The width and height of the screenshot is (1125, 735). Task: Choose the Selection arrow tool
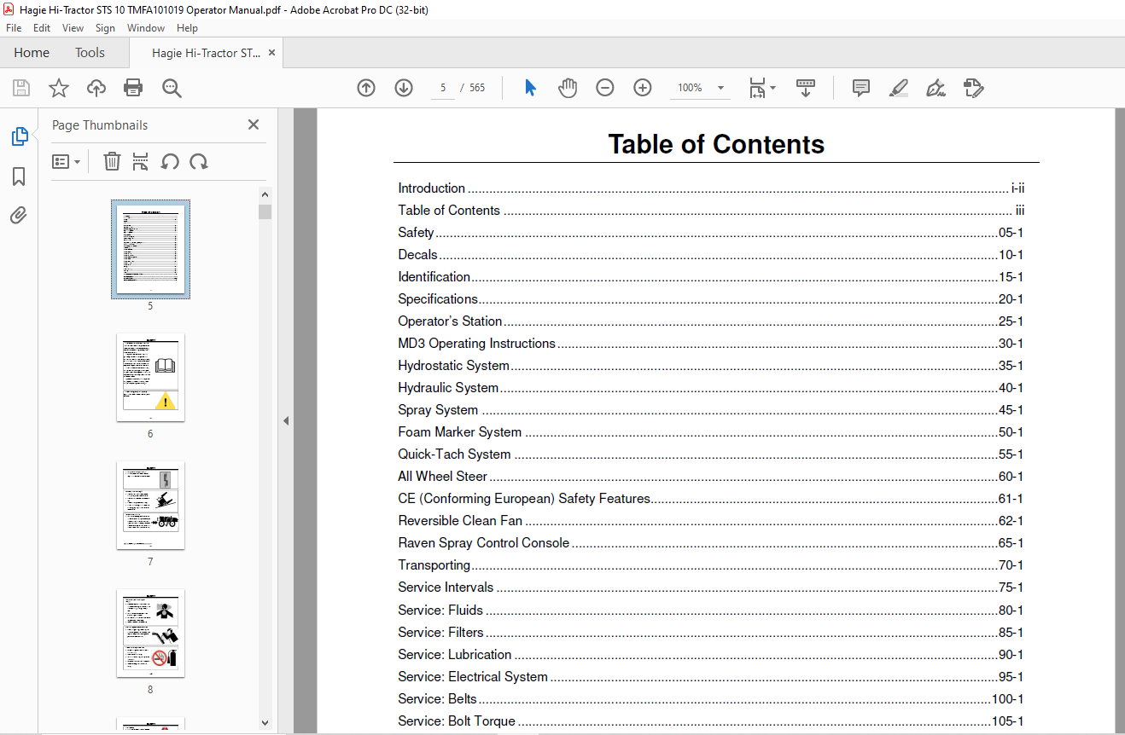pyautogui.click(x=530, y=88)
